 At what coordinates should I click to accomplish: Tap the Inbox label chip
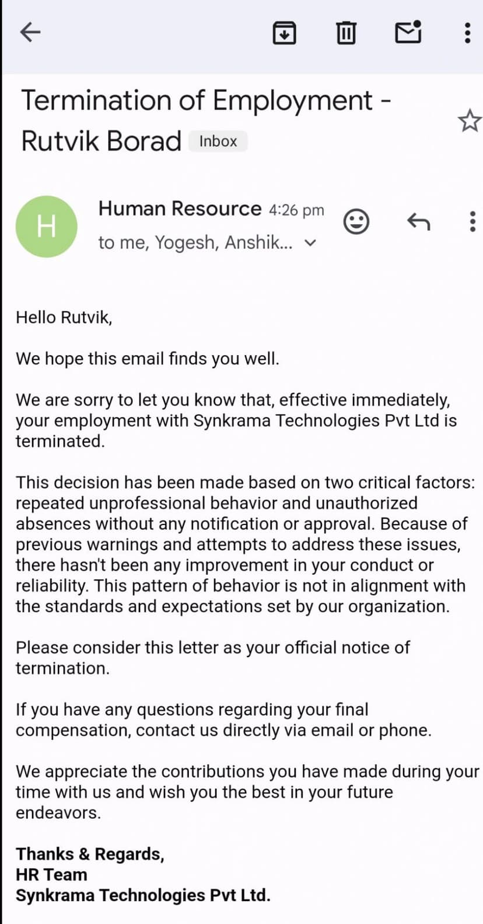218,141
